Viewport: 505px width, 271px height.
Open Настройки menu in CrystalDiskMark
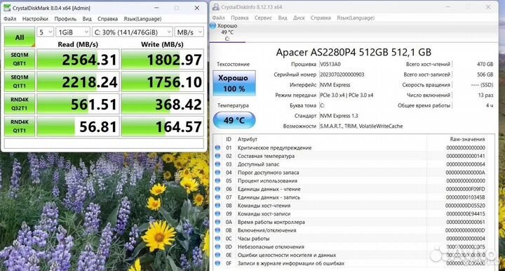click(35, 19)
